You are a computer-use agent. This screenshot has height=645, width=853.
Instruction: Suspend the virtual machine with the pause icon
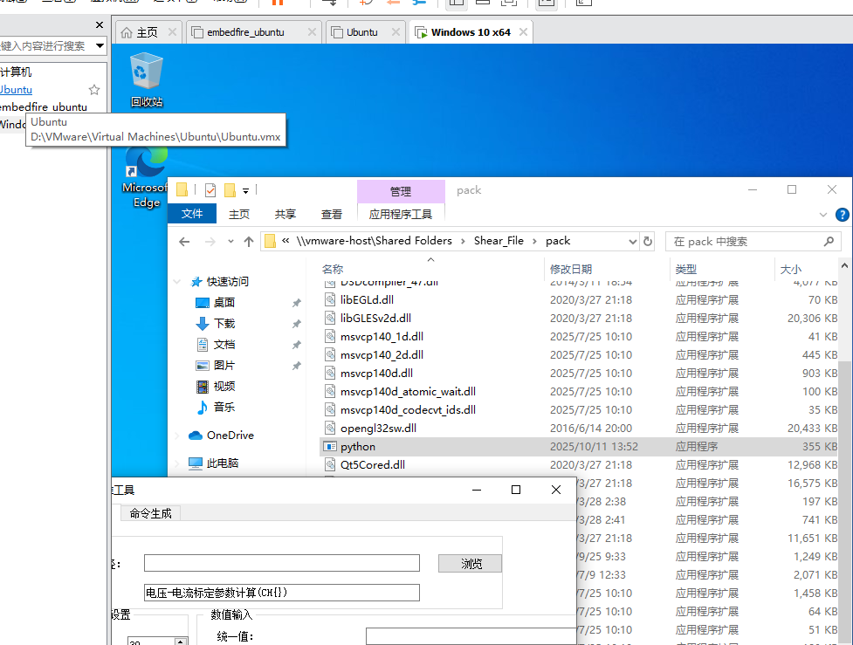coord(278,6)
